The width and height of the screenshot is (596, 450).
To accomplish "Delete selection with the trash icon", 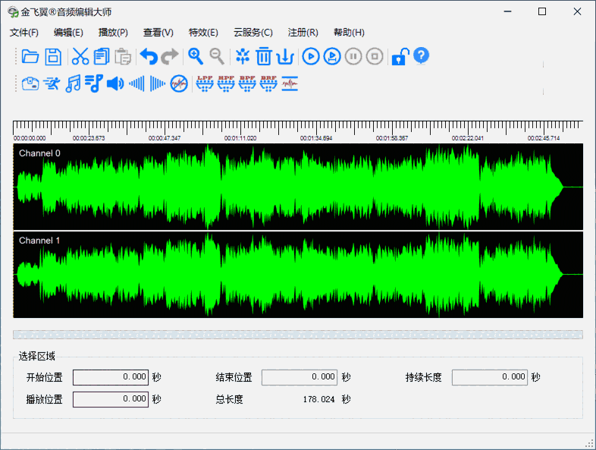I will click(x=264, y=56).
